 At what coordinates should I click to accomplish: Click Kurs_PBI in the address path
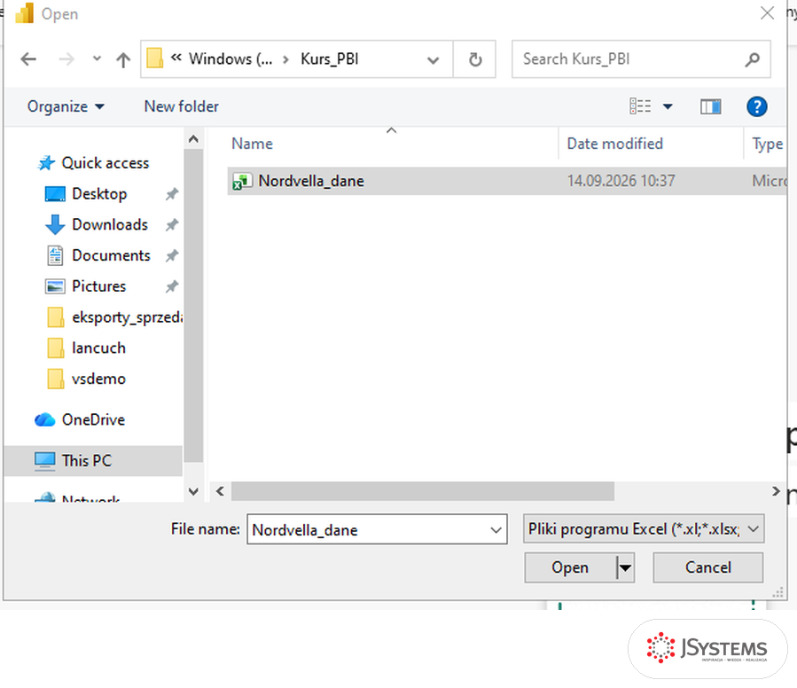tap(330, 59)
